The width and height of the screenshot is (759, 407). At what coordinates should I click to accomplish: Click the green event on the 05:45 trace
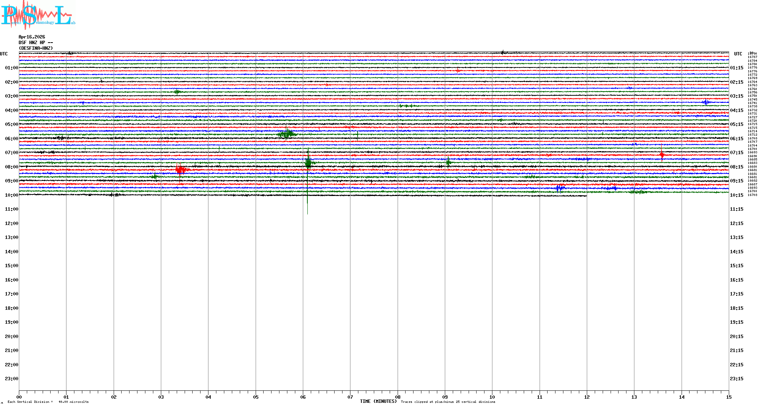pyautogui.click(x=287, y=134)
